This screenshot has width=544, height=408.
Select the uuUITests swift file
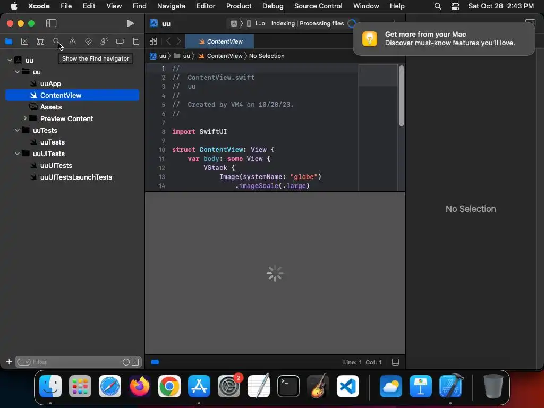56,166
